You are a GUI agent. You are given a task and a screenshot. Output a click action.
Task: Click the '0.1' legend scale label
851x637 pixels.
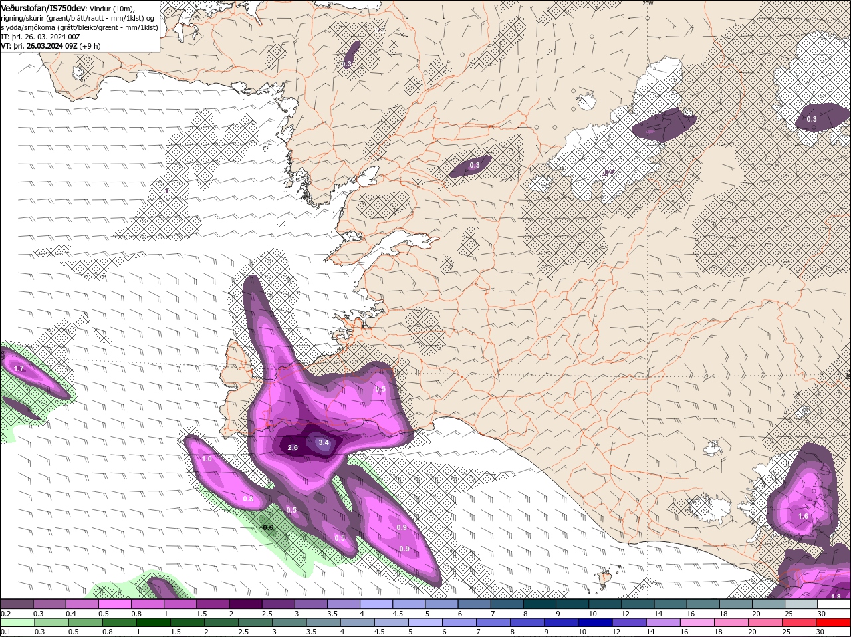(5, 632)
